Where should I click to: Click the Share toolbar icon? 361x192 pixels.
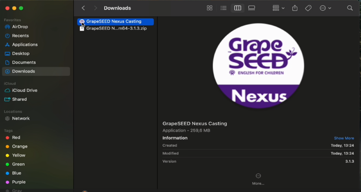(295, 8)
